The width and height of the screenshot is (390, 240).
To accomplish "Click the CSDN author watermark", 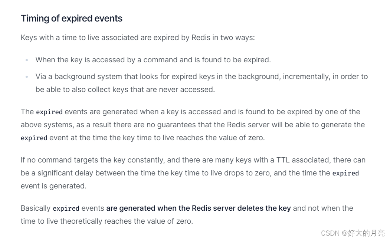I will [353, 233].
